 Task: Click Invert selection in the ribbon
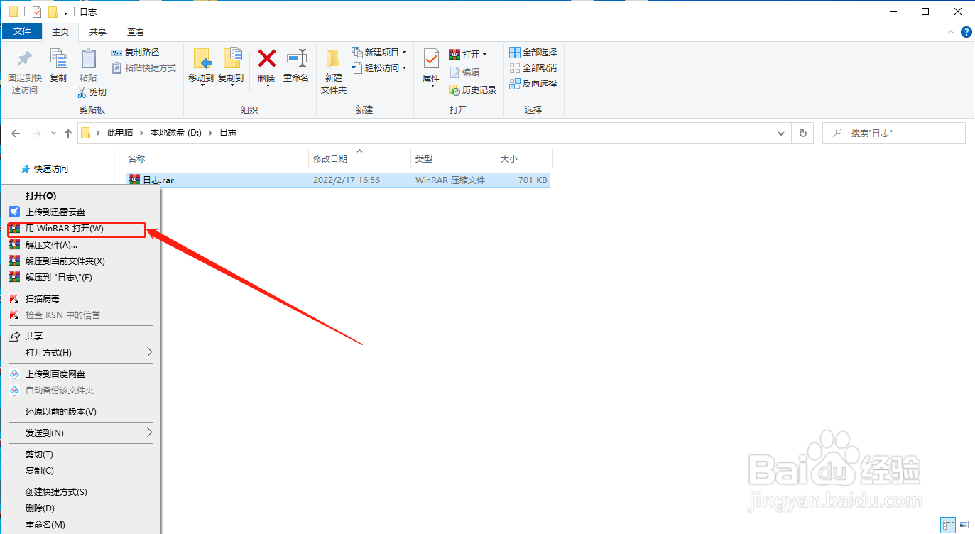click(533, 84)
